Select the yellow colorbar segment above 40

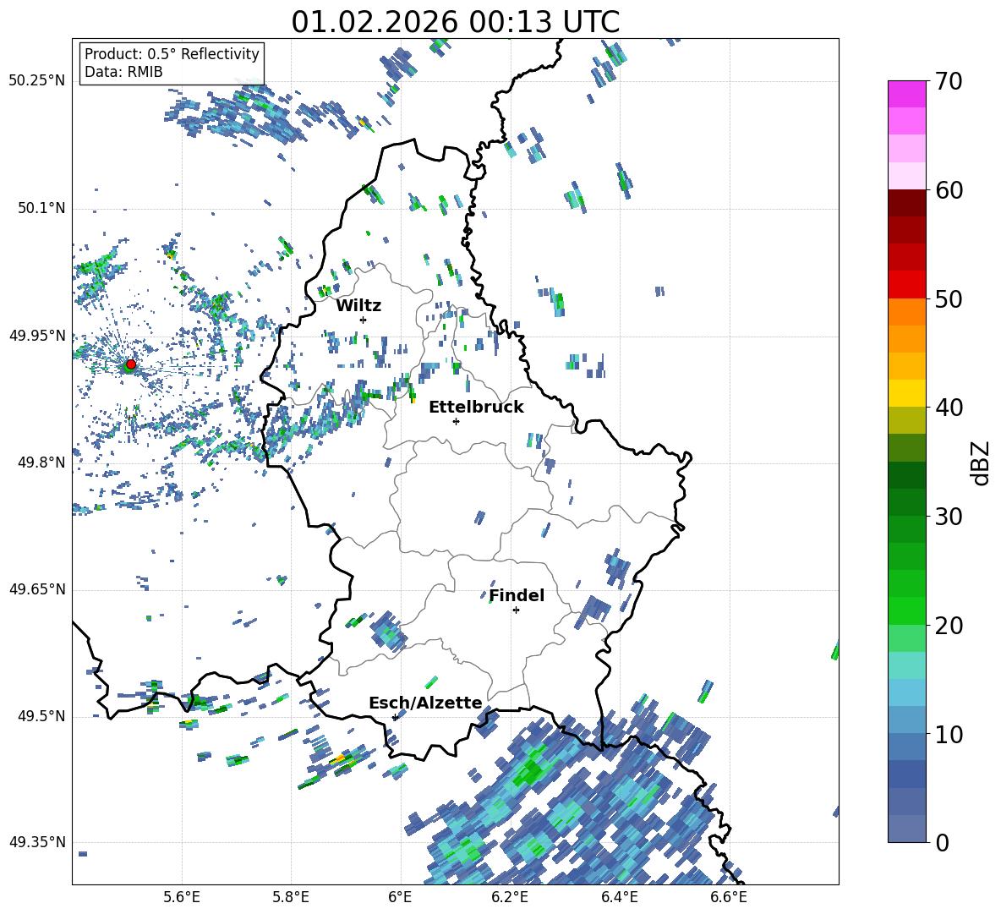click(907, 393)
